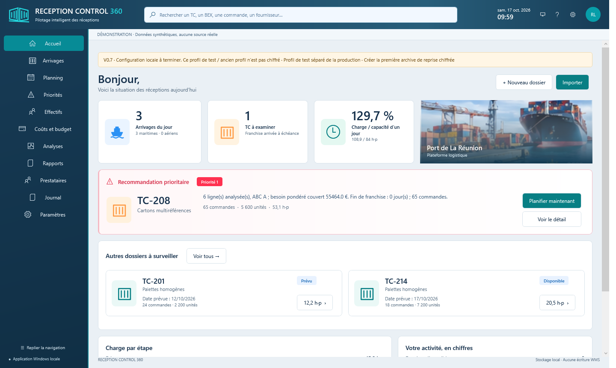The height and width of the screenshot is (368, 616).
Task: Click the clock icon on Charge / capacité card
Action: (x=333, y=132)
